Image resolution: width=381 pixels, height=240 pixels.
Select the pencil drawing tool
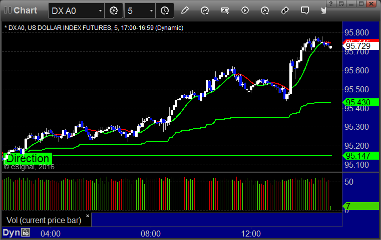pos(185,10)
